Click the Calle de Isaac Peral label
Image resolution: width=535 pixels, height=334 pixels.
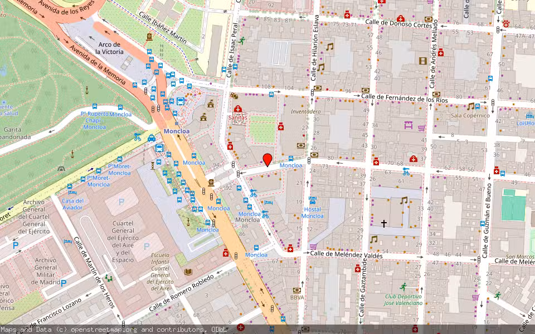[x=232, y=50]
